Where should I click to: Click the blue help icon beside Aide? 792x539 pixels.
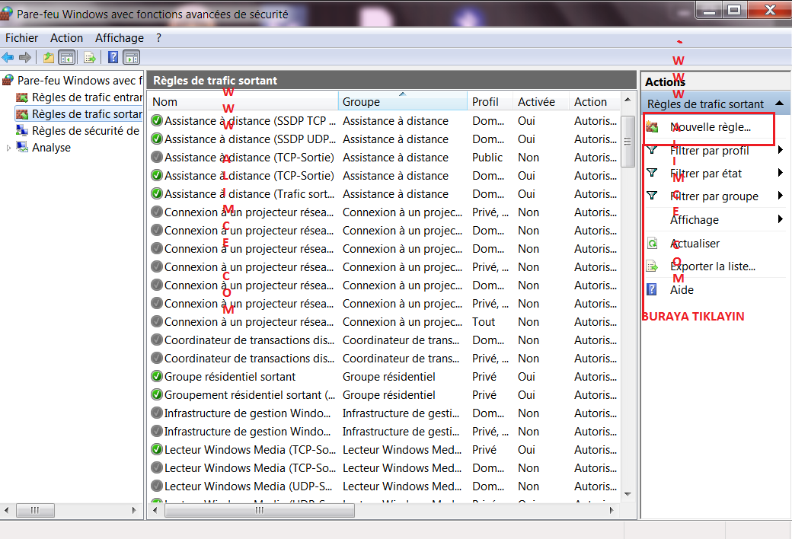[652, 289]
